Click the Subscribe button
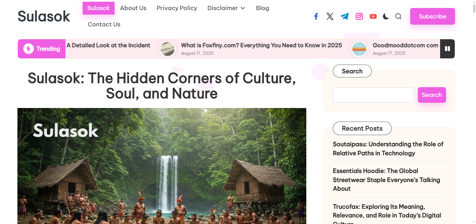Image resolution: width=476 pixels, height=224 pixels. coord(432,16)
